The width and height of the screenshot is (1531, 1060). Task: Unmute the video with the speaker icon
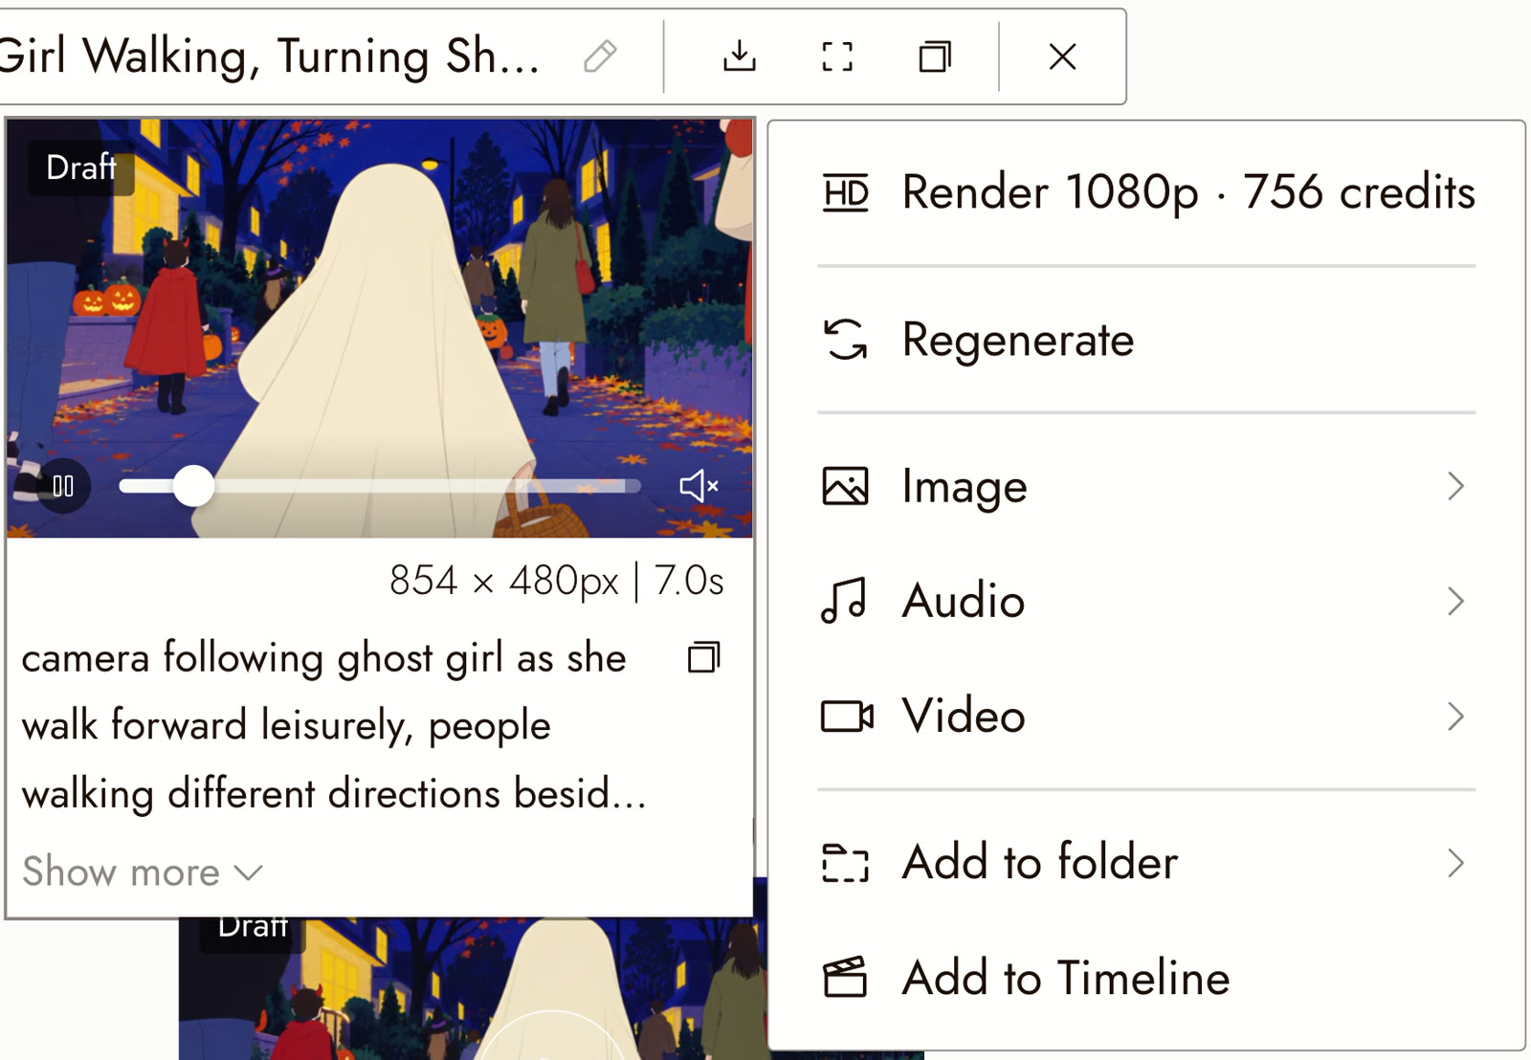tap(699, 486)
